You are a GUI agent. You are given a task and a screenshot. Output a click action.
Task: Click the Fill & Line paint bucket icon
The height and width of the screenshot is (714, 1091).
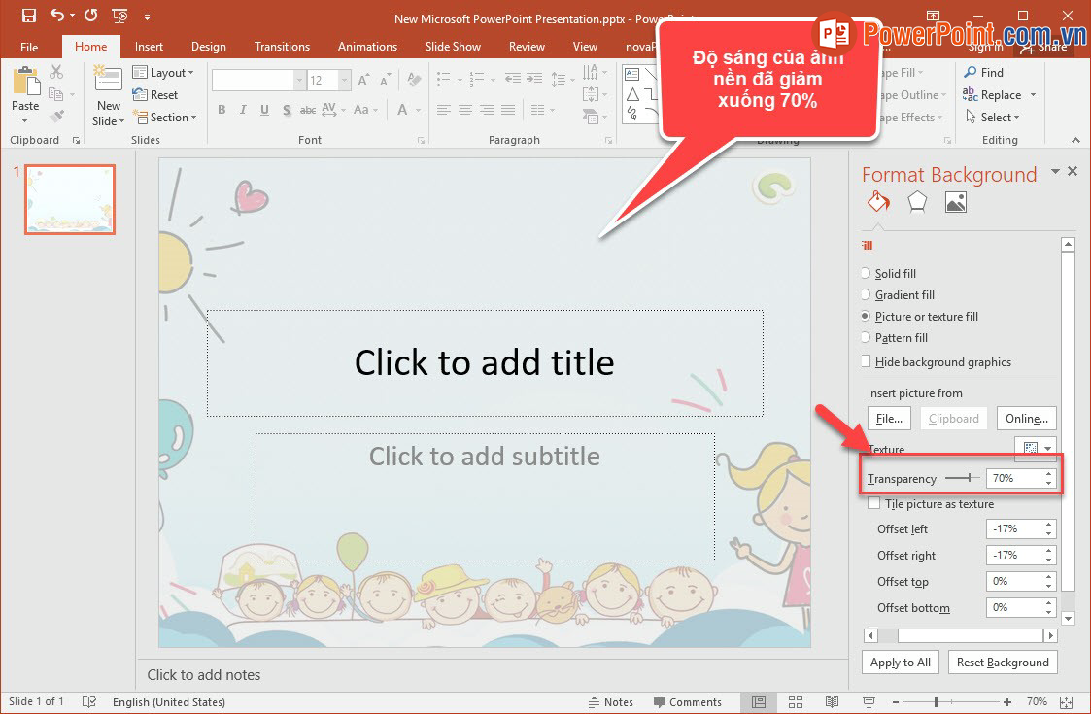pos(877,202)
